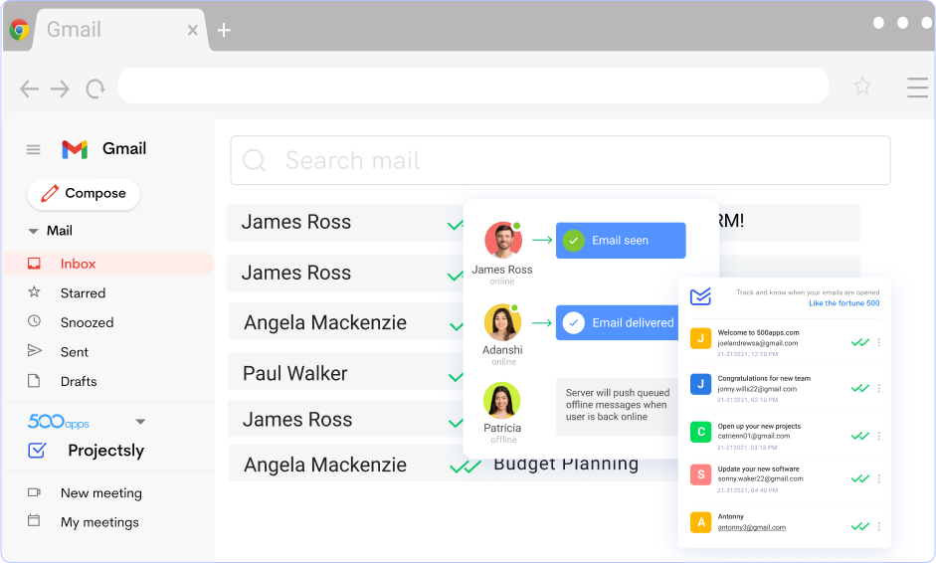Image resolution: width=936 pixels, height=563 pixels.
Task: Click the star icon beside Starred
Action: coord(34,292)
